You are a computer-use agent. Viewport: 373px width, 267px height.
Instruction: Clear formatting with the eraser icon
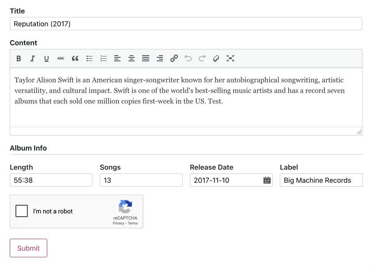[216, 58]
